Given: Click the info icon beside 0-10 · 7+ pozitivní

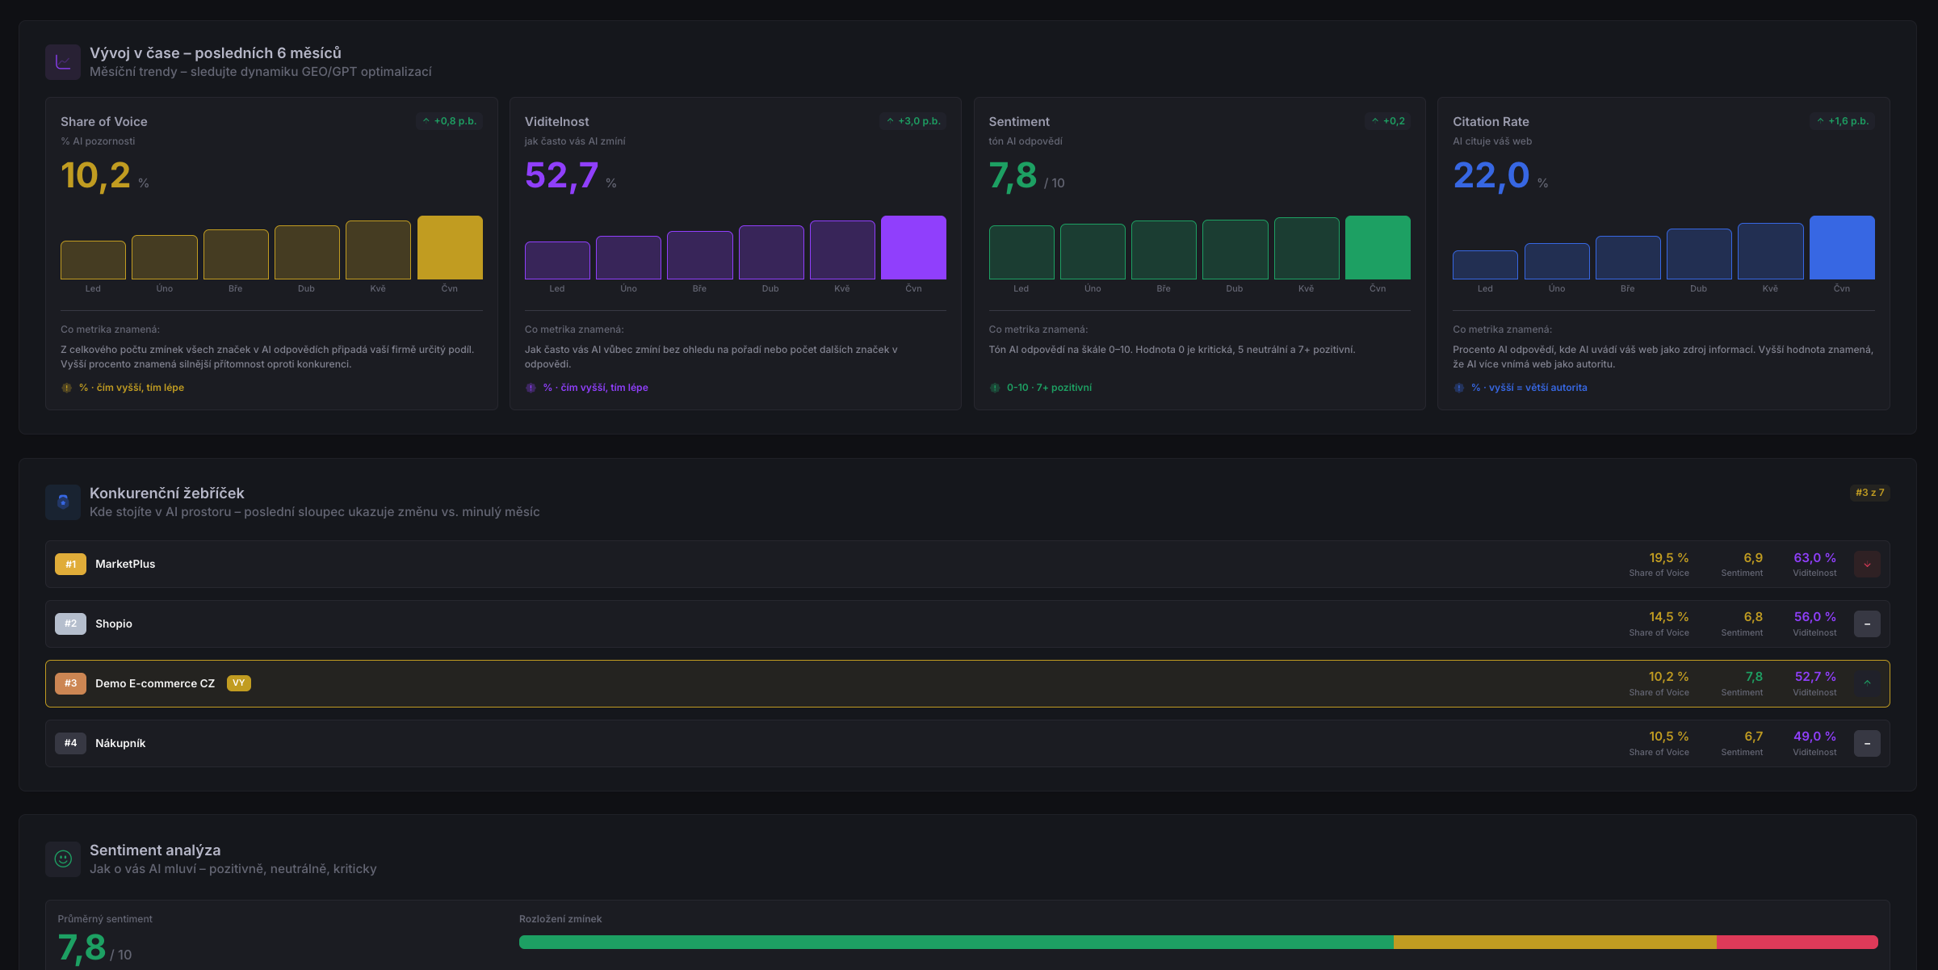Looking at the screenshot, I should point(995,388).
